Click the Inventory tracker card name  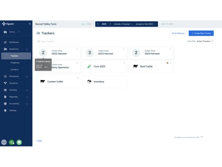[99, 81]
